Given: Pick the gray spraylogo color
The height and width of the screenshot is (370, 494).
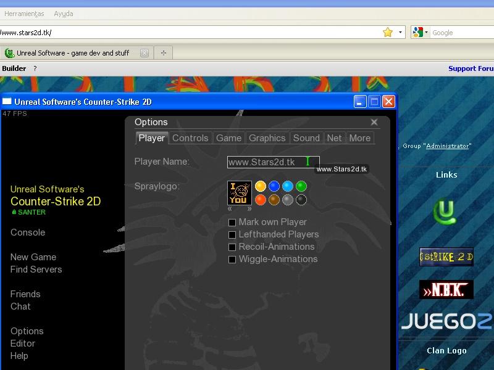Looking at the screenshot, I should pyautogui.click(x=288, y=200).
